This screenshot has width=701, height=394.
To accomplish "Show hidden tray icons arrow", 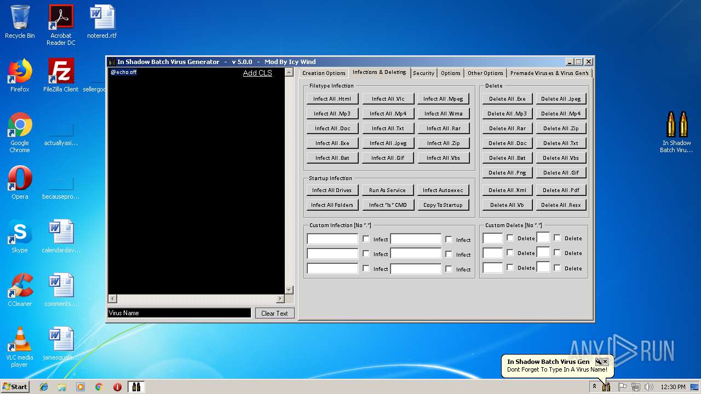I will (x=594, y=387).
